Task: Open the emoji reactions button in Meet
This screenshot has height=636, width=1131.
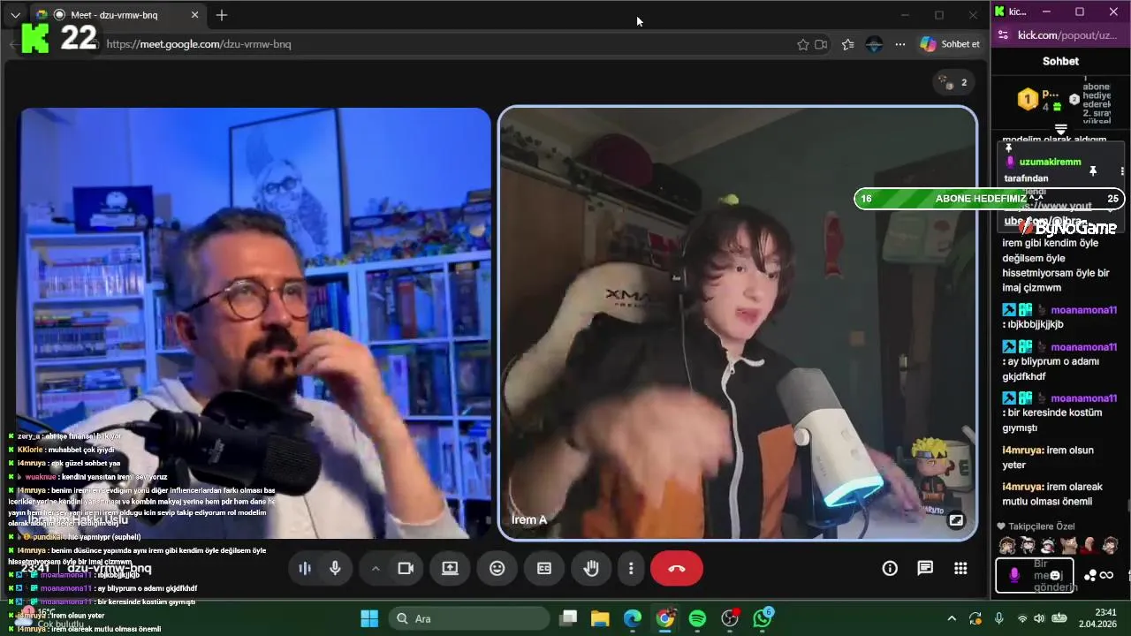Action: point(497,569)
